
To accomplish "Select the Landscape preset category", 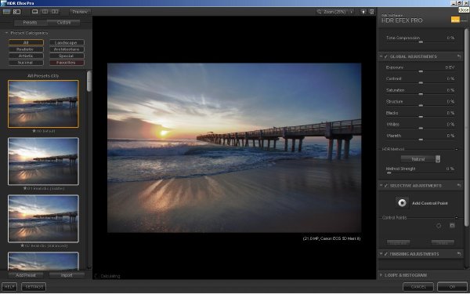I will (x=67, y=42).
